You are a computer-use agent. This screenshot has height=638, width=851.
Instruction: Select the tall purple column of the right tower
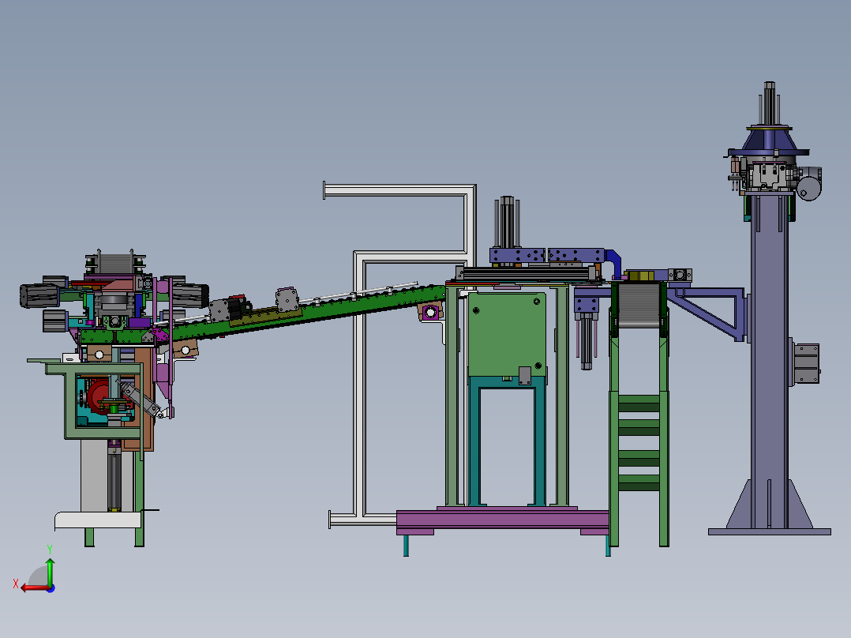[x=770, y=361]
